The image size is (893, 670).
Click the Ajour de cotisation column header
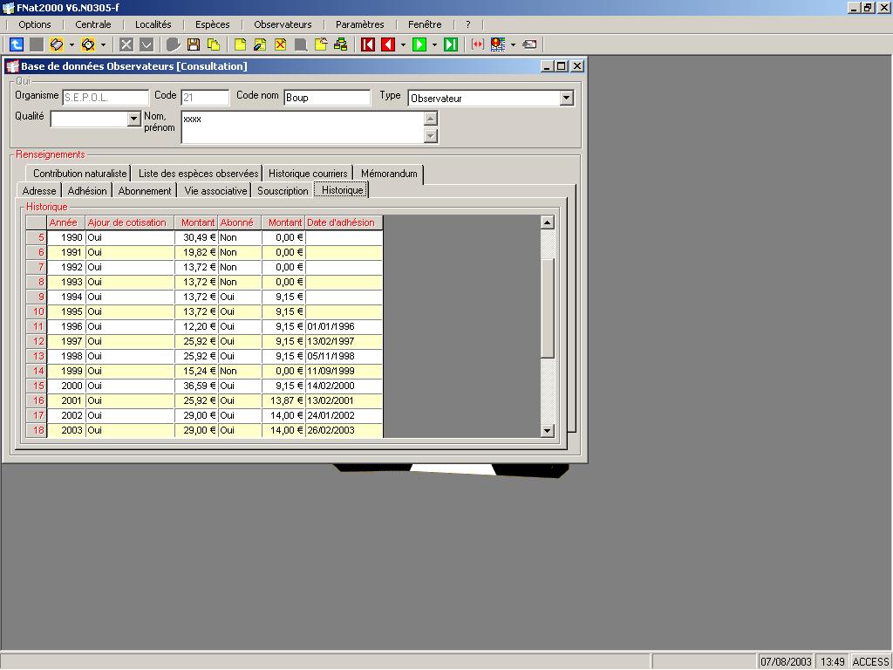tap(130, 222)
